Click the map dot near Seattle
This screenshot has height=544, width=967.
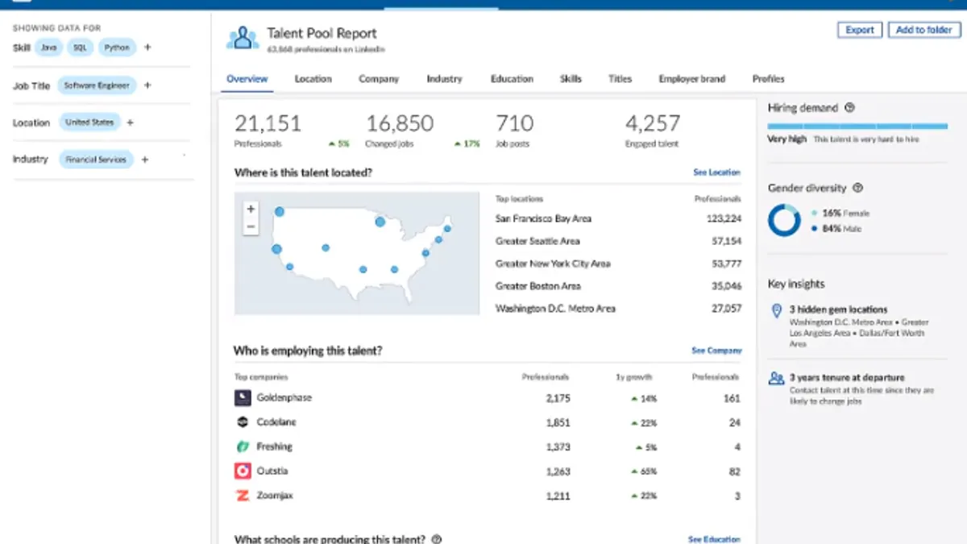click(279, 212)
